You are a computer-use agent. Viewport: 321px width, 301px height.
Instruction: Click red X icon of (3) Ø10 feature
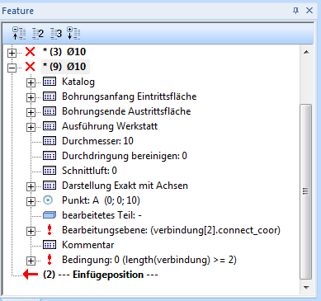[x=31, y=52]
